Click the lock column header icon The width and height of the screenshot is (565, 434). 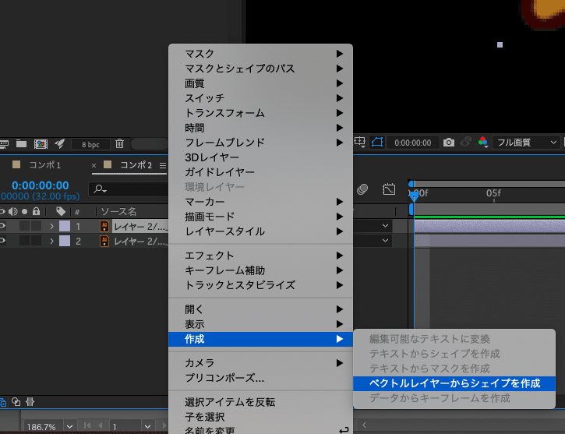click(x=36, y=211)
